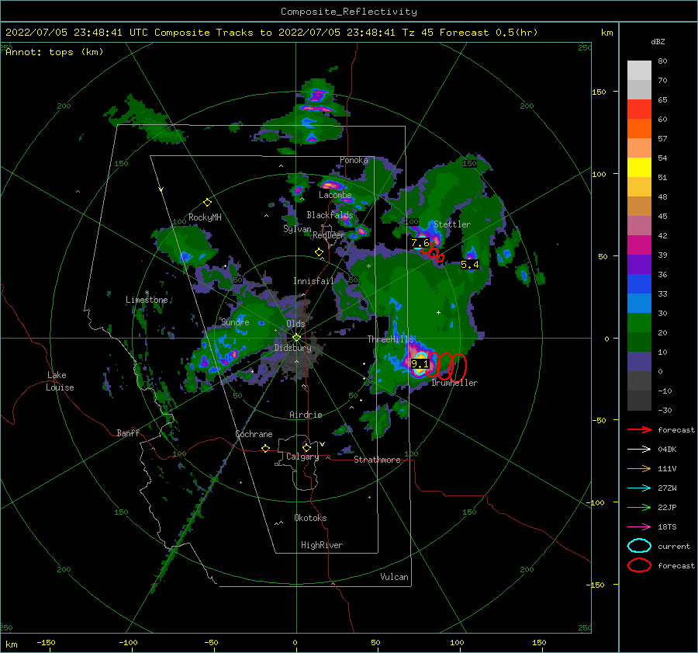The image size is (698, 653).
Task: Click the white 04DK arrow legend entry
Action: pyautogui.click(x=639, y=450)
